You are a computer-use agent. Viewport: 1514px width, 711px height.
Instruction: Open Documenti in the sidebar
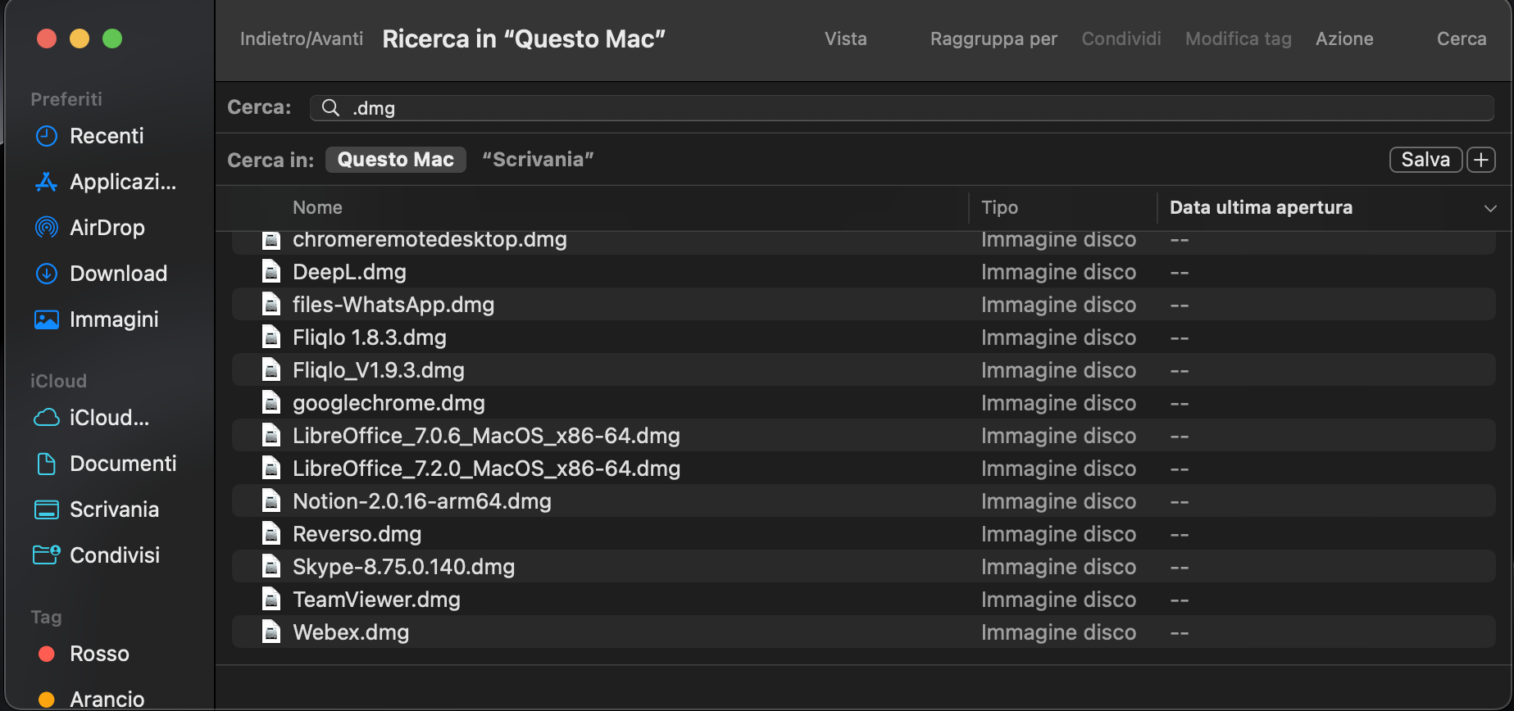[107, 464]
